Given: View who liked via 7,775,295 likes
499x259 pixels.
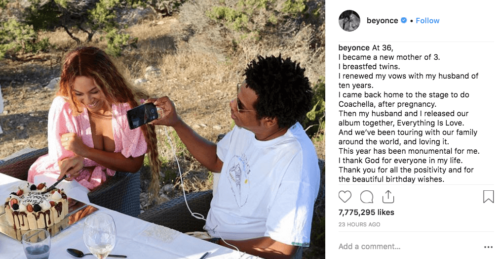Looking at the screenshot, I should click(366, 212).
